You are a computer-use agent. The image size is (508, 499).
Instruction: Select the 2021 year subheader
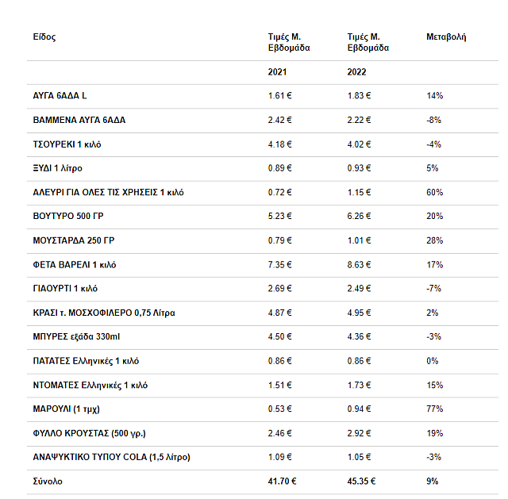[278, 72]
